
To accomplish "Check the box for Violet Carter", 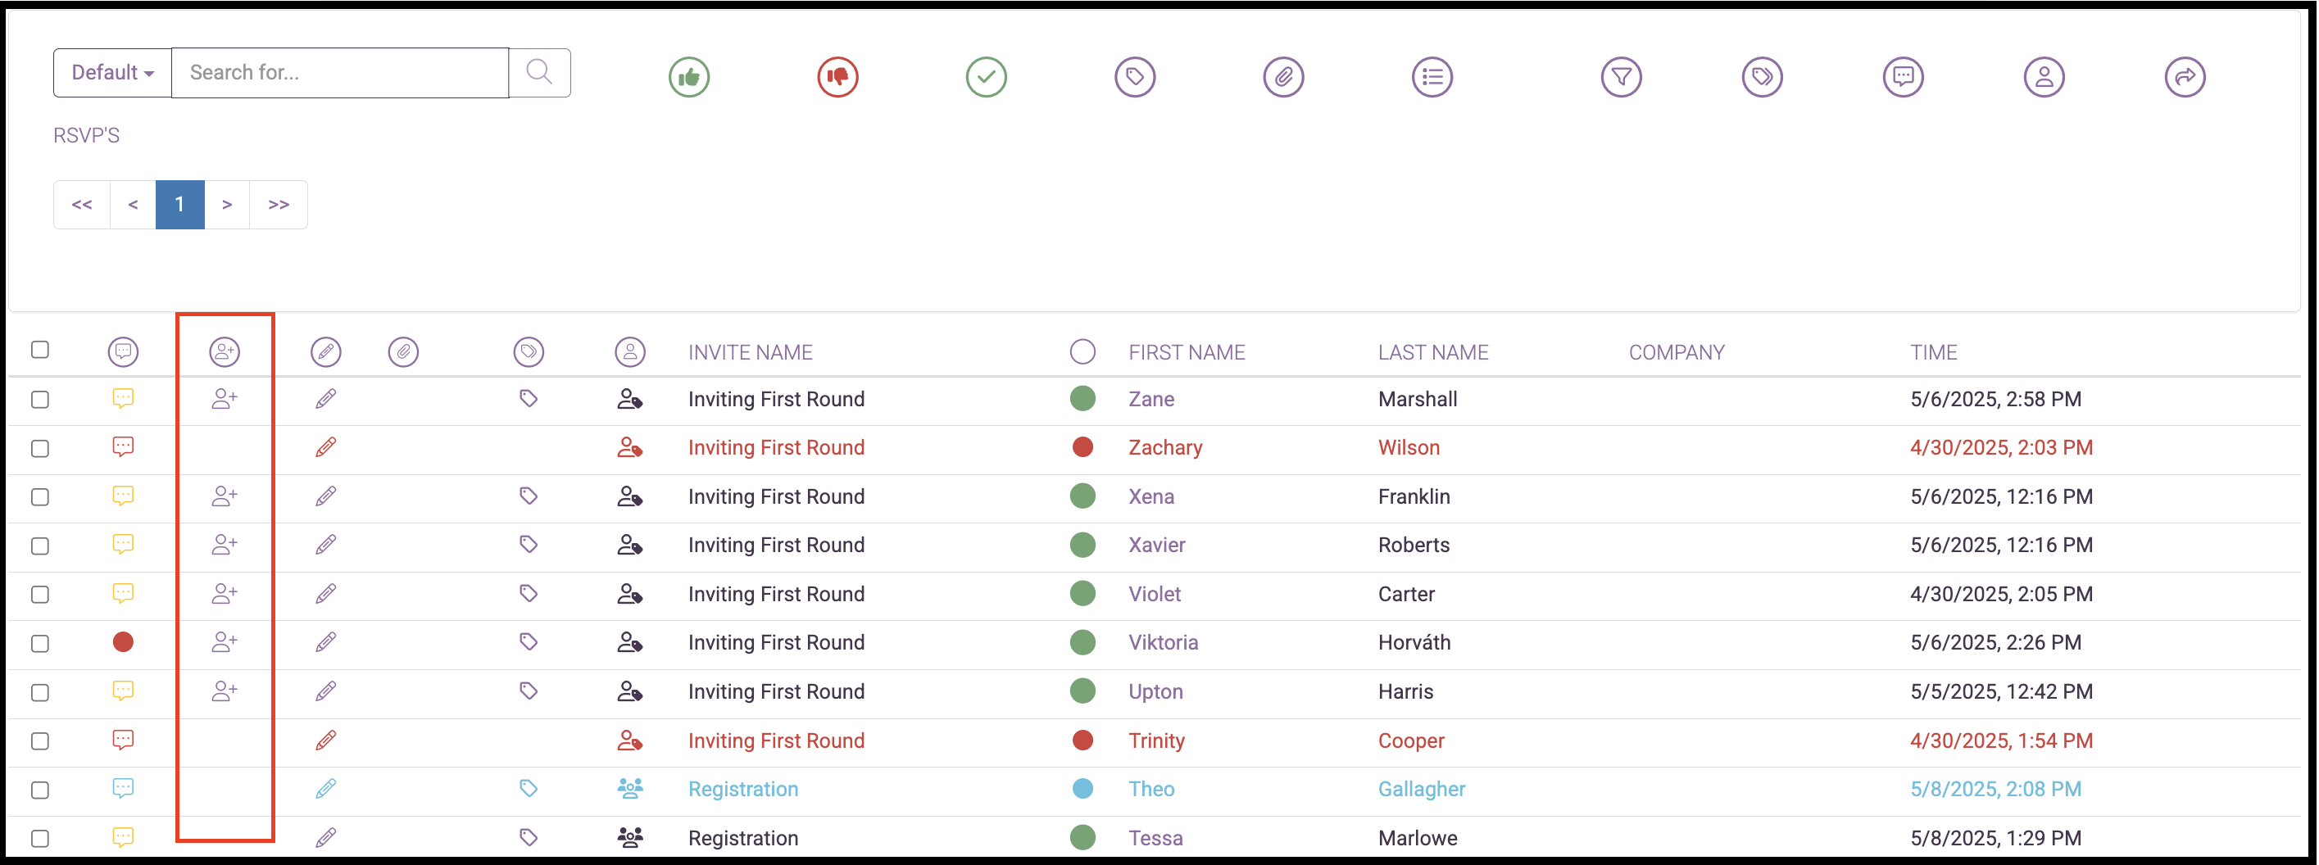I will coord(39,595).
